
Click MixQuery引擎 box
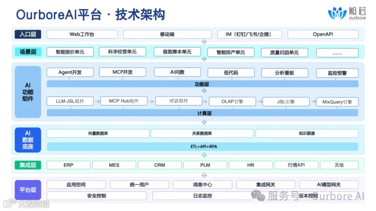coord(338,102)
